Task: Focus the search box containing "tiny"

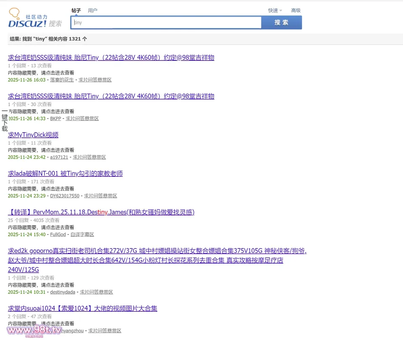Action: (166, 23)
